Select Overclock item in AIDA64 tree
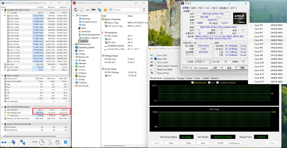Screen dimensions: 287x148 tap(86, 31)
